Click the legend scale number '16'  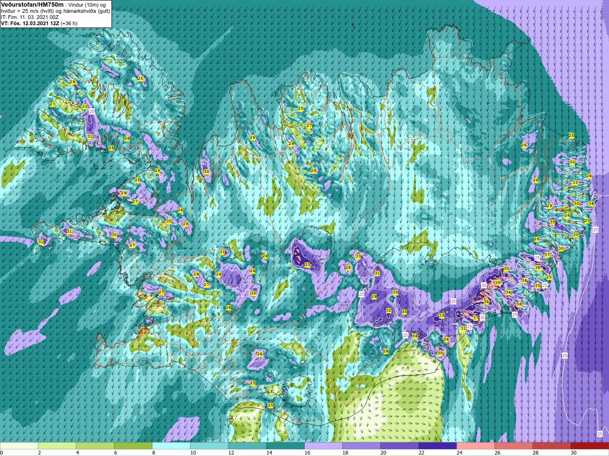point(307,453)
